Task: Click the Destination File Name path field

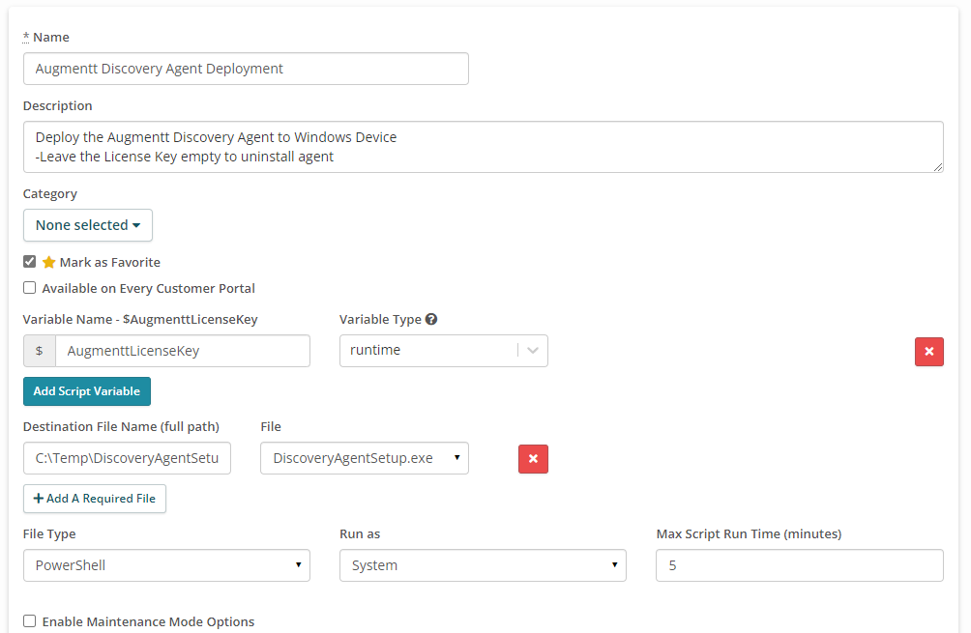Action: tap(127, 458)
